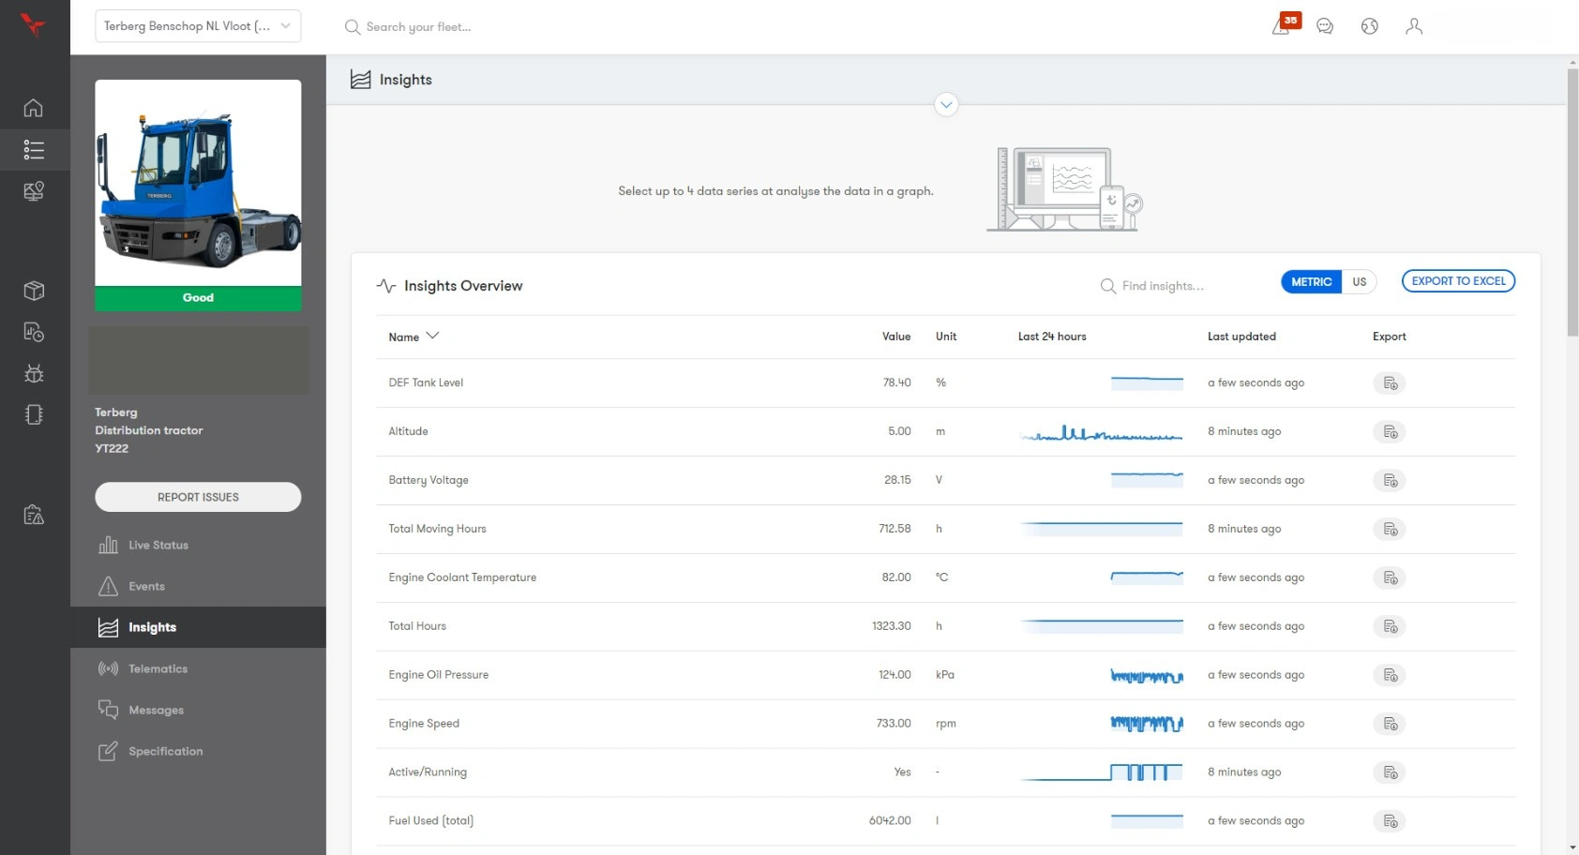
Task: Click EXPORT TO EXCEL button
Action: pyautogui.click(x=1458, y=281)
